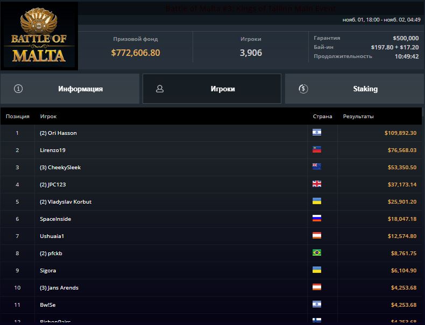The image size is (425, 325).
Task: Click the flag beside CheekySleek
Action: [317, 167]
